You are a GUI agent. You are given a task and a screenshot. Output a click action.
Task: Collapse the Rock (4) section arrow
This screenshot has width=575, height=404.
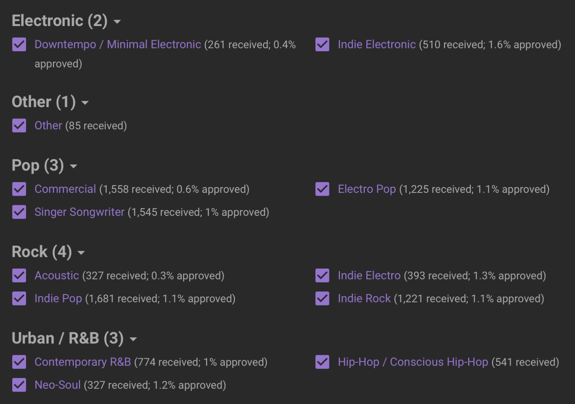[x=81, y=253]
